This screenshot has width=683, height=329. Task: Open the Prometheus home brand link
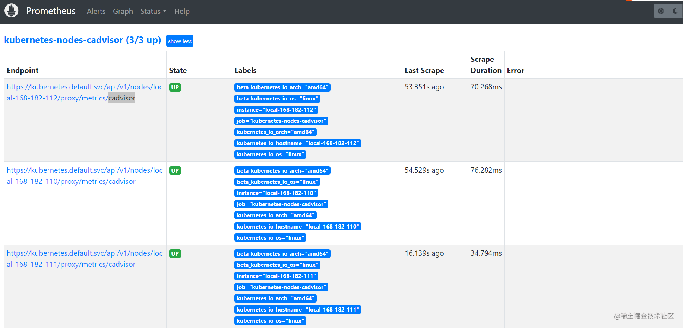pyautogui.click(x=51, y=11)
